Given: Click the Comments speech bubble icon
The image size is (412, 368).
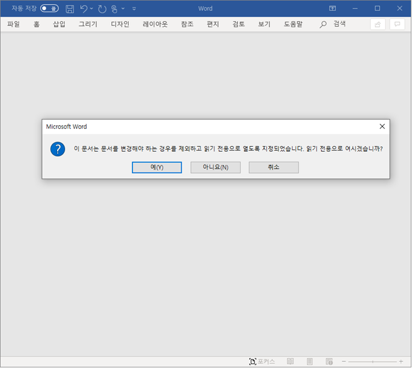Looking at the screenshot, I should (397, 24).
